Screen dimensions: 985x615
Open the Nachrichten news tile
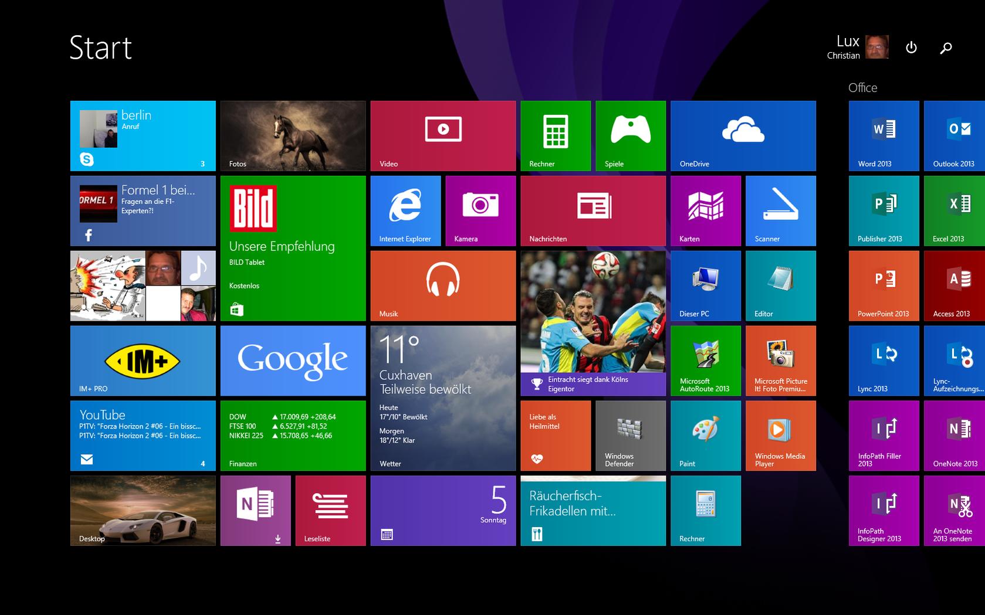tap(594, 211)
